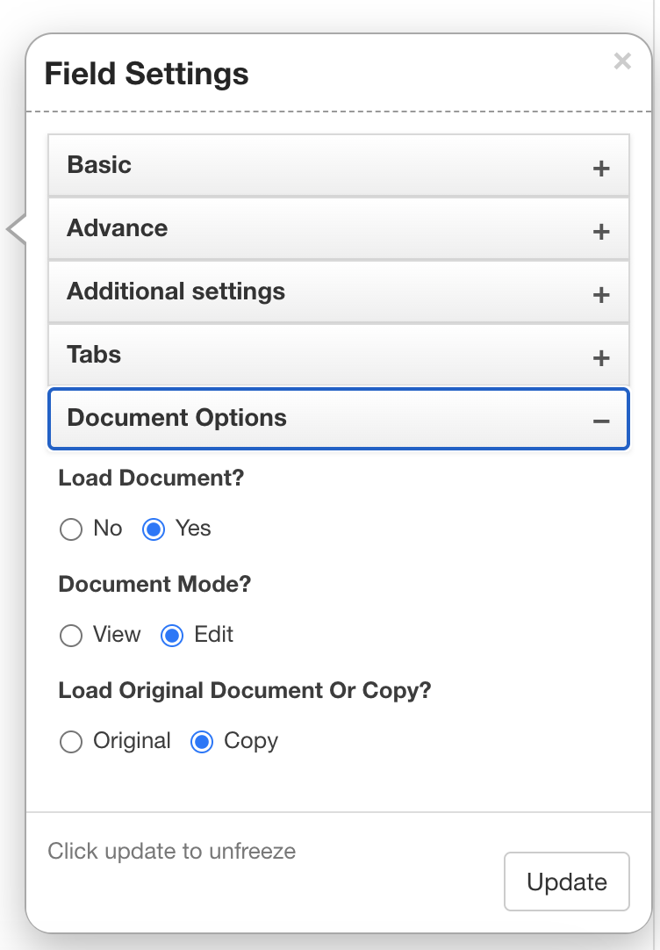Image resolution: width=660 pixels, height=950 pixels.
Task: Click the 'Load Document?' label
Action: pos(151,478)
